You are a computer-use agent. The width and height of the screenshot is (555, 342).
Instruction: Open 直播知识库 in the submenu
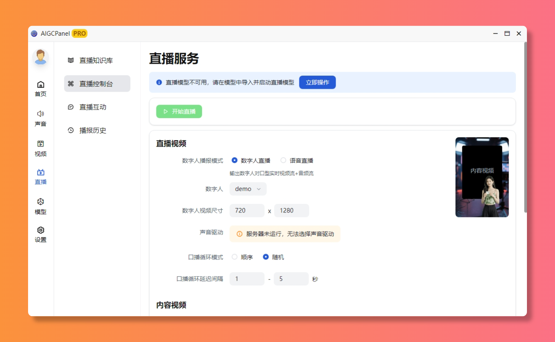point(97,60)
